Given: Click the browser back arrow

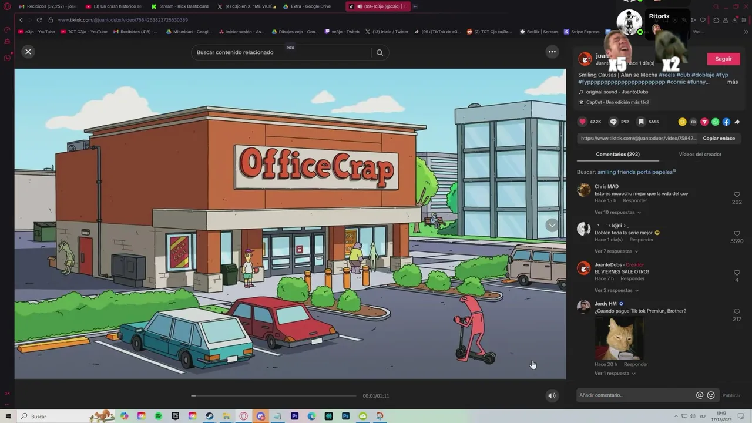Looking at the screenshot, I should pyautogui.click(x=21, y=20).
